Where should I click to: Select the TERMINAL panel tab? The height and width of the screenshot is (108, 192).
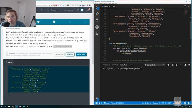(x=124, y=65)
